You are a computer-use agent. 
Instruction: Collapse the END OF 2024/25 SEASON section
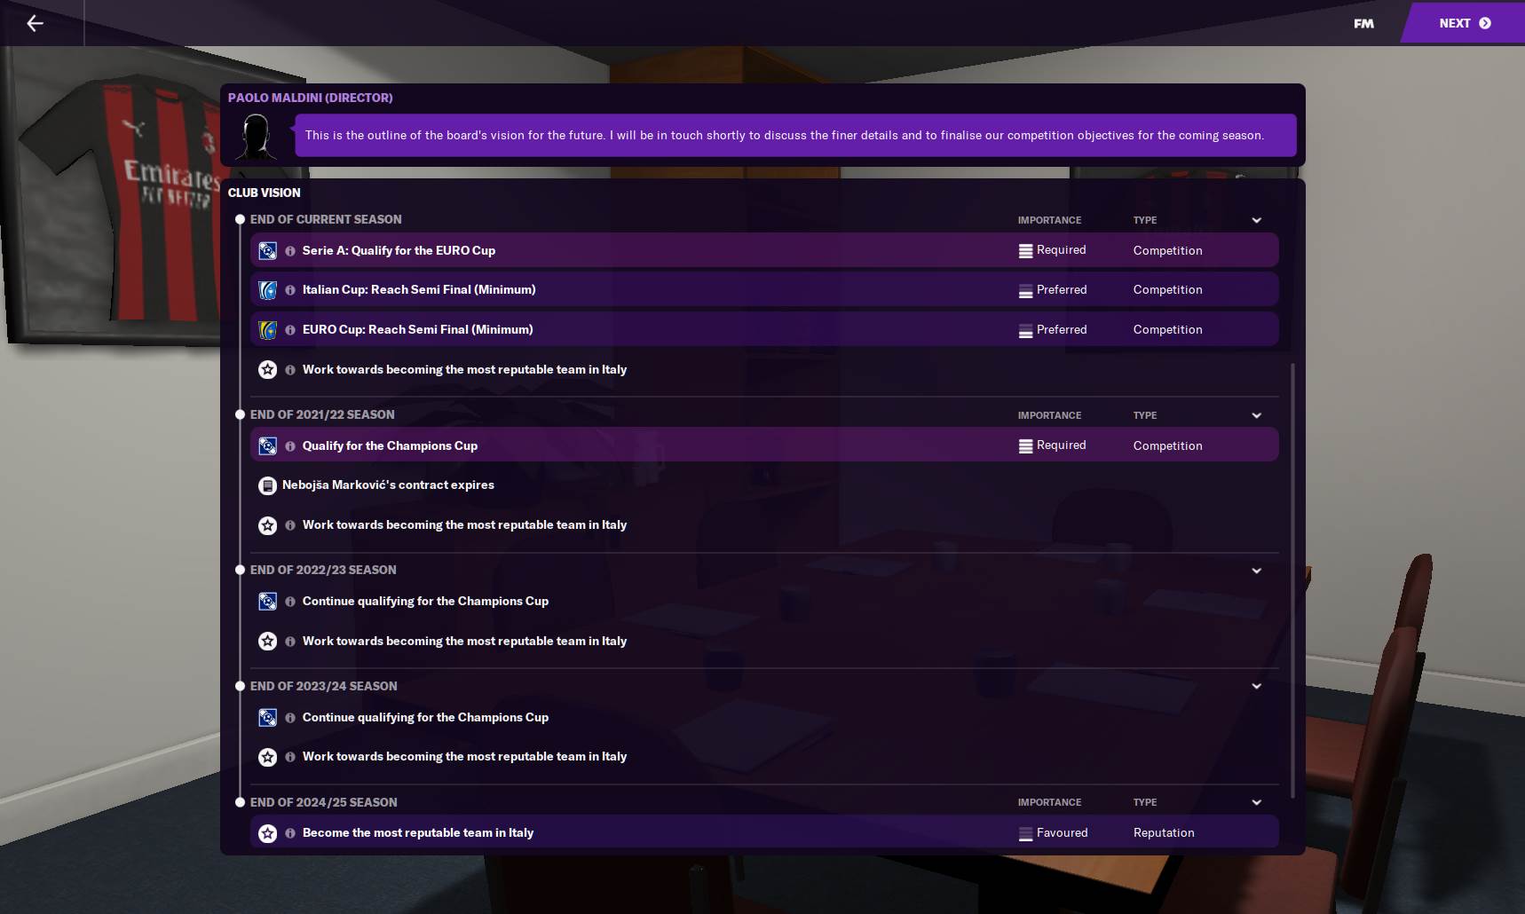click(1255, 801)
